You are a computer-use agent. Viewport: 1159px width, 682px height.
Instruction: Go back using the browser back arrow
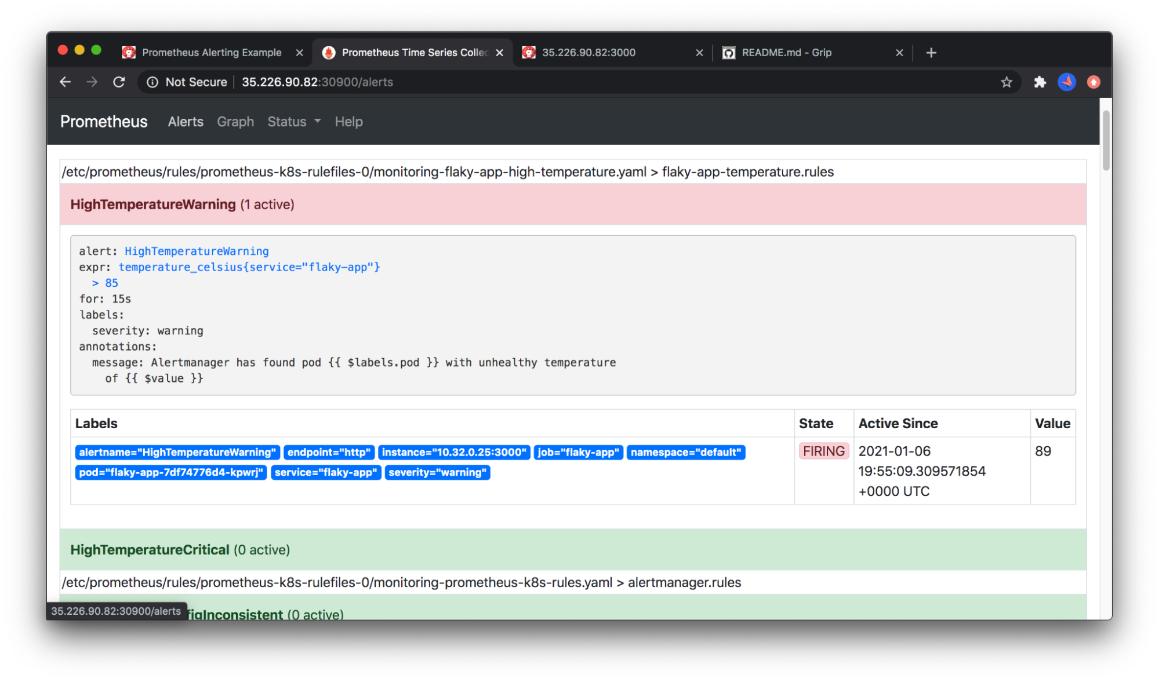[x=65, y=82]
